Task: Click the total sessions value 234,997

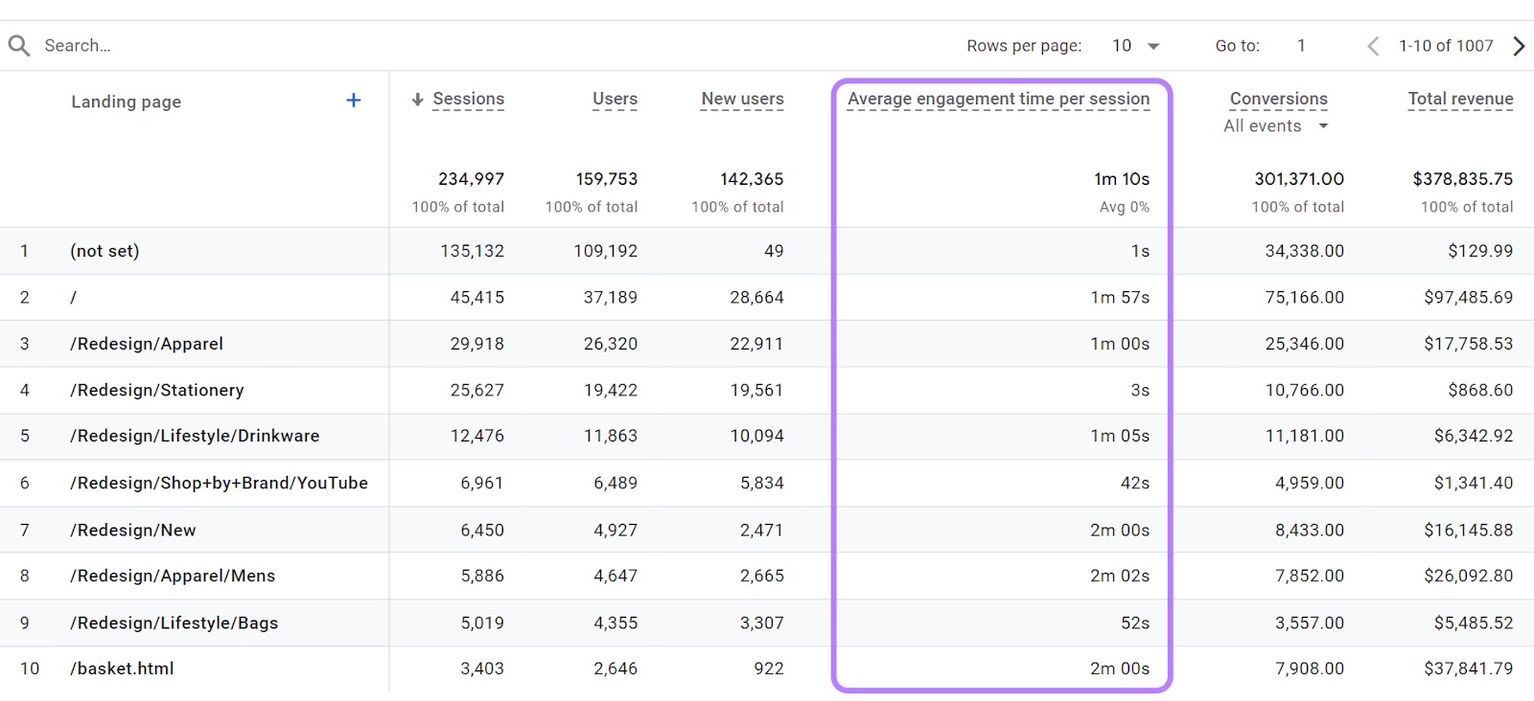Action: [x=471, y=179]
